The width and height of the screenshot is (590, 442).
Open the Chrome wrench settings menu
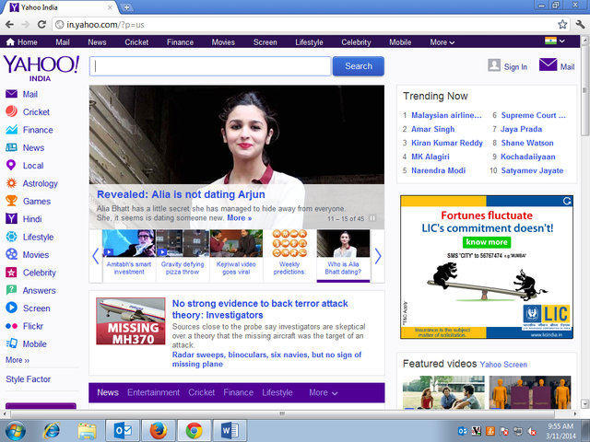pyautogui.click(x=580, y=25)
